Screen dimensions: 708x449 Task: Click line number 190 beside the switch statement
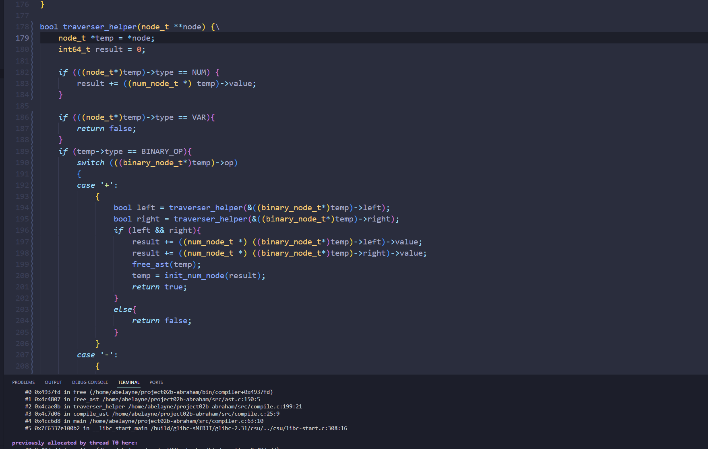pyautogui.click(x=22, y=163)
